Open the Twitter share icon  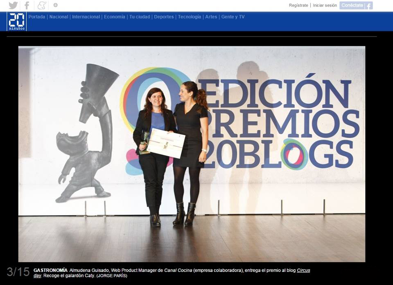[x=13, y=5]
